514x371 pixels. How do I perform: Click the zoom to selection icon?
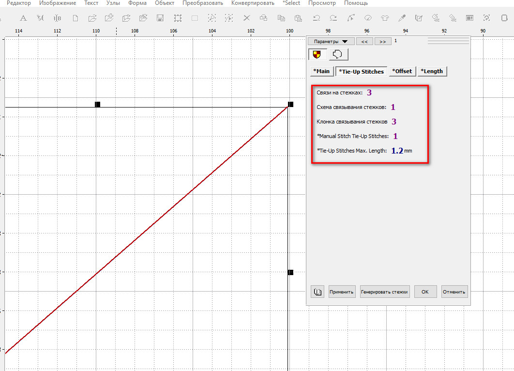click(x=212, y=18)
